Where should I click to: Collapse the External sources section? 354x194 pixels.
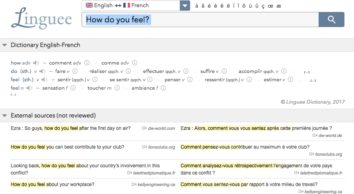pyautogui.click(x=5, y=116)
